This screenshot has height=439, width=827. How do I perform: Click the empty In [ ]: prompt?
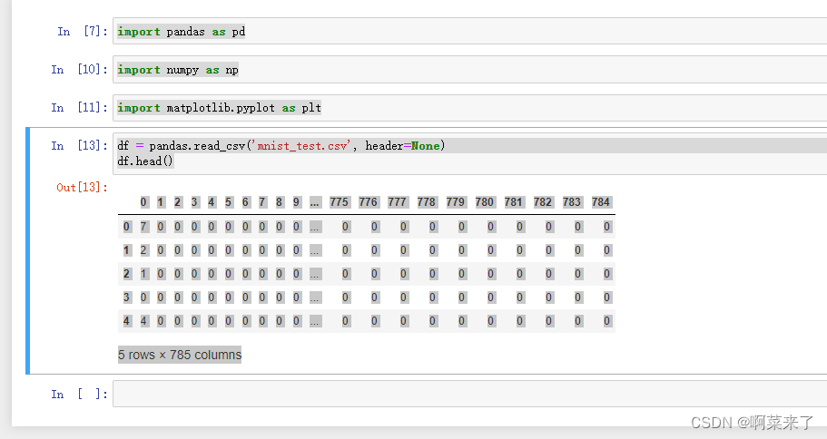80,394
